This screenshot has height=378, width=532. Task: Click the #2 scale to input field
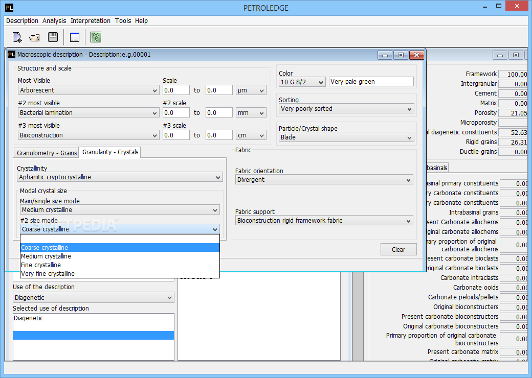tap(219, 113)
